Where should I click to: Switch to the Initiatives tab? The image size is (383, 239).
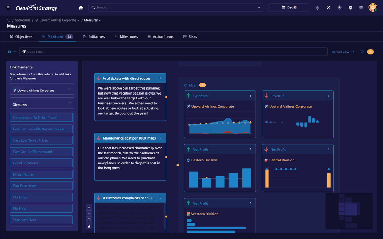[x=94, y=36]
